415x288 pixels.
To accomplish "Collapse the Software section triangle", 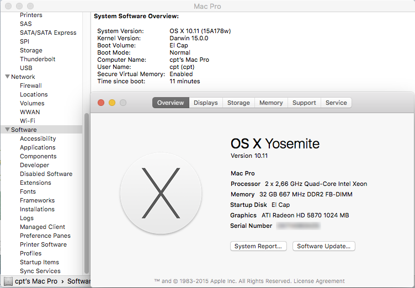I will coord(7,130).
